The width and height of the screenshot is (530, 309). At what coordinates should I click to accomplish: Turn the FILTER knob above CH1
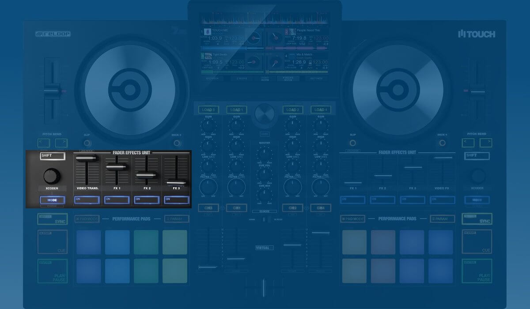coord(236,188)
